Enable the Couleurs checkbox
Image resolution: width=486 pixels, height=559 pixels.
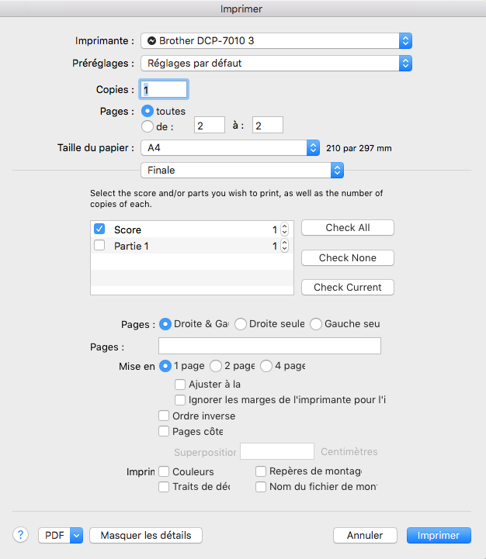[x=164, y=471]
